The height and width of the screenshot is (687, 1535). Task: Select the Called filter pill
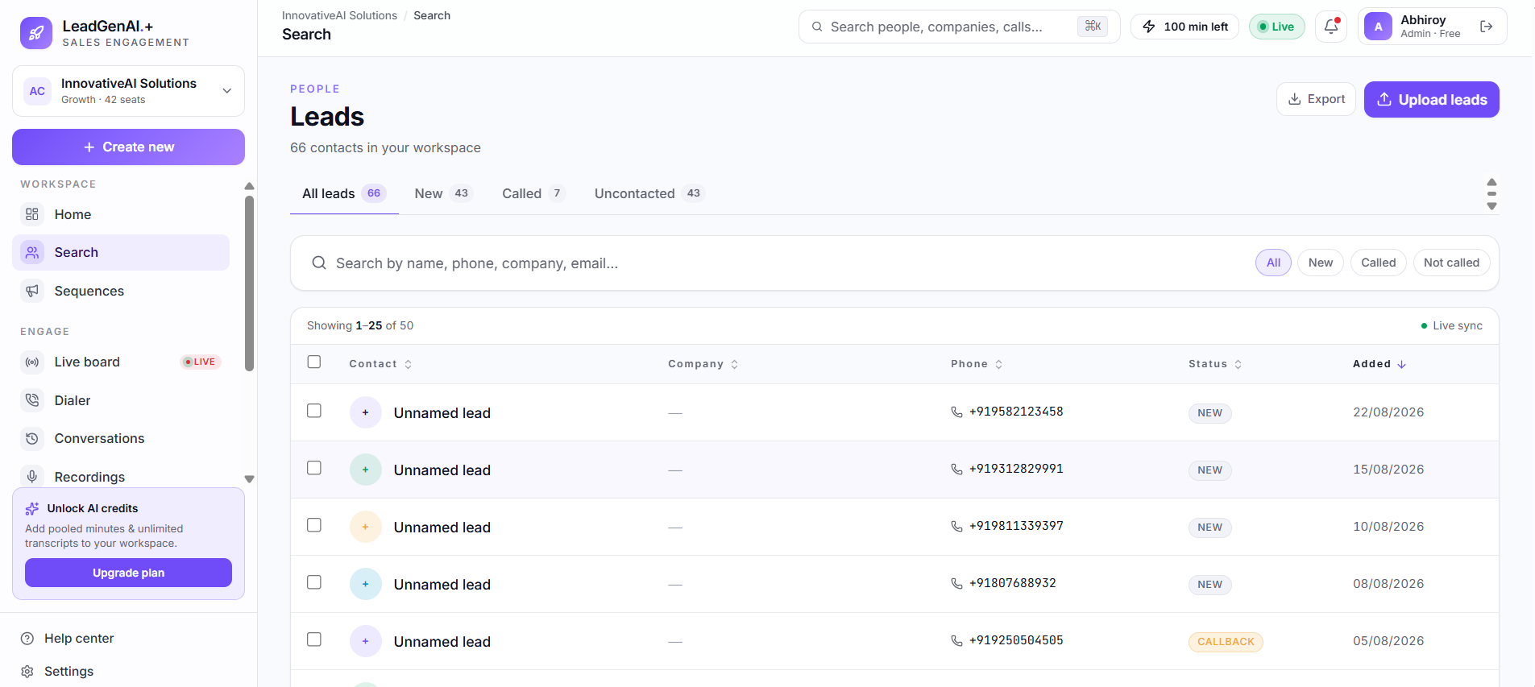(x=1378, y=263)
